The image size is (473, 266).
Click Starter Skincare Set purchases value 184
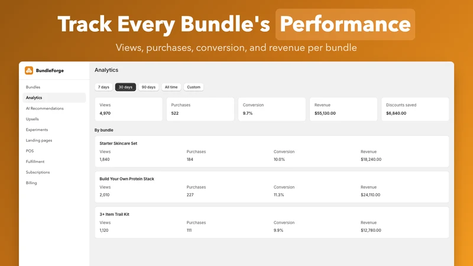190,160
